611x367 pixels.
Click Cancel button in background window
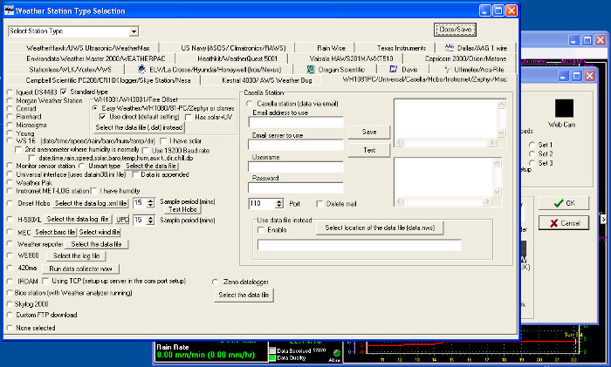564,223
